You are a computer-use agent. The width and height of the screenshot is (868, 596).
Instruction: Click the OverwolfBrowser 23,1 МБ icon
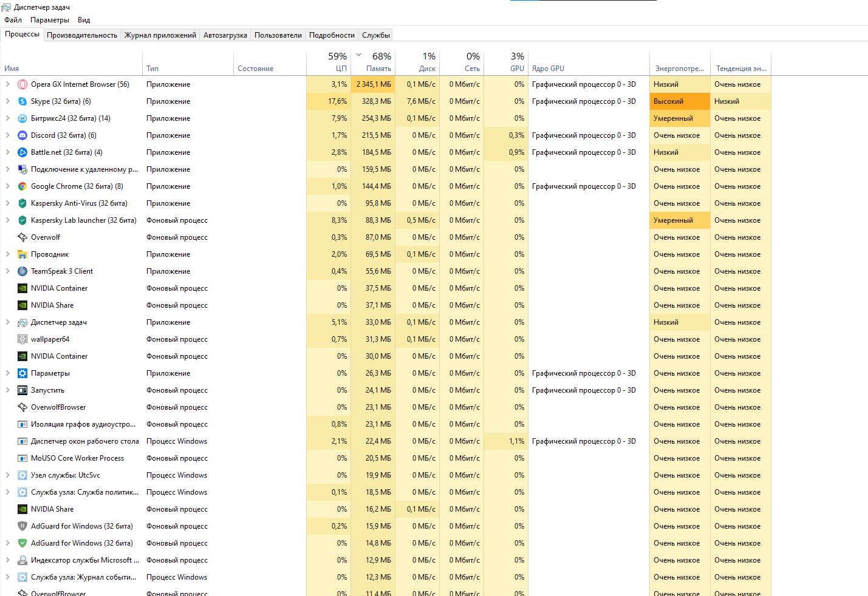point(22,407)
